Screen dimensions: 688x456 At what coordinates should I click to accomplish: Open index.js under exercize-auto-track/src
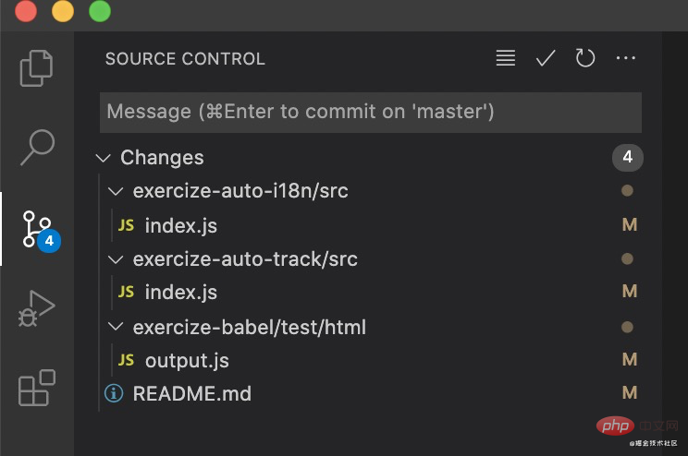pos(181,293)
